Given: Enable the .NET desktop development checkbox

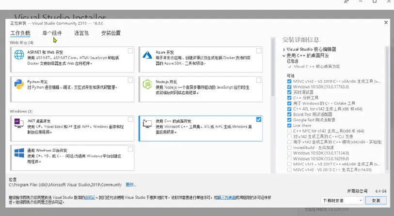Looking at the screenshot, I should point(130,119).
